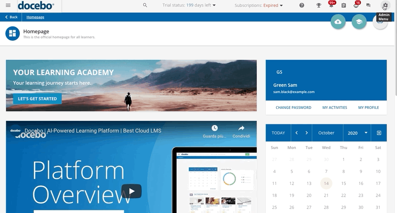
Task: Open the Homepage breadcrumb link
Action: (x=35, y=17)
